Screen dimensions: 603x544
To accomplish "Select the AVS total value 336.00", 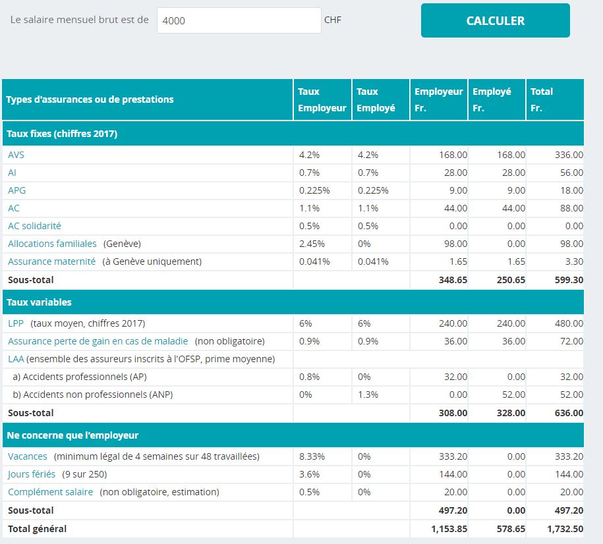I will (x=569, y=155).
